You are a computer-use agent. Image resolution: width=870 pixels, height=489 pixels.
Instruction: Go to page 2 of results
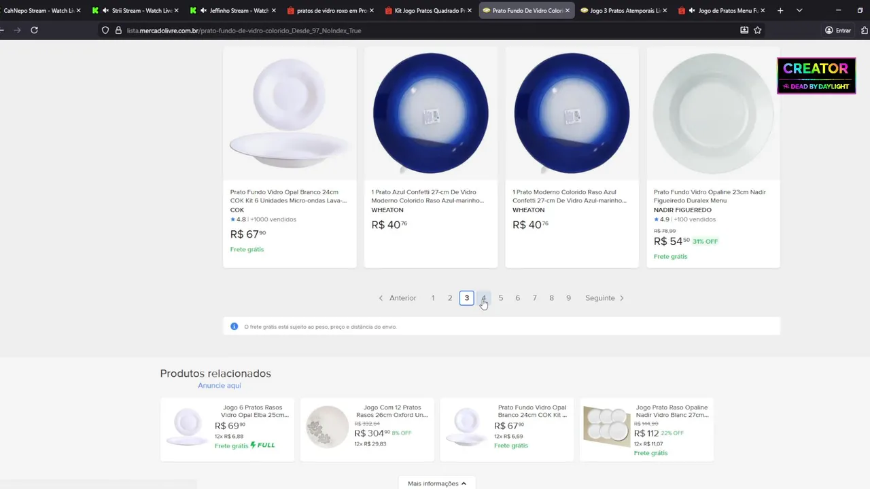[450, 298]
